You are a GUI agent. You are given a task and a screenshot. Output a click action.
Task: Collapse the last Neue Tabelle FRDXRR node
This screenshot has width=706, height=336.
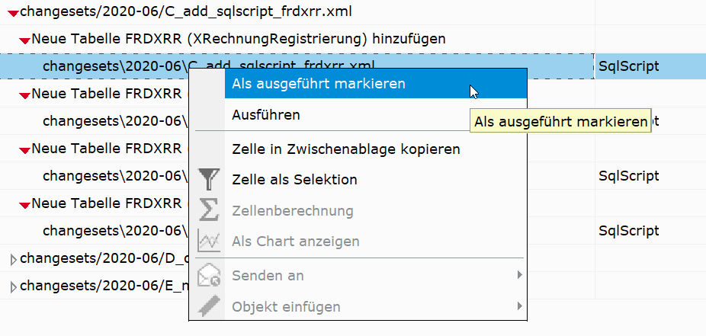pyautogui.click(x=24, y=204)
